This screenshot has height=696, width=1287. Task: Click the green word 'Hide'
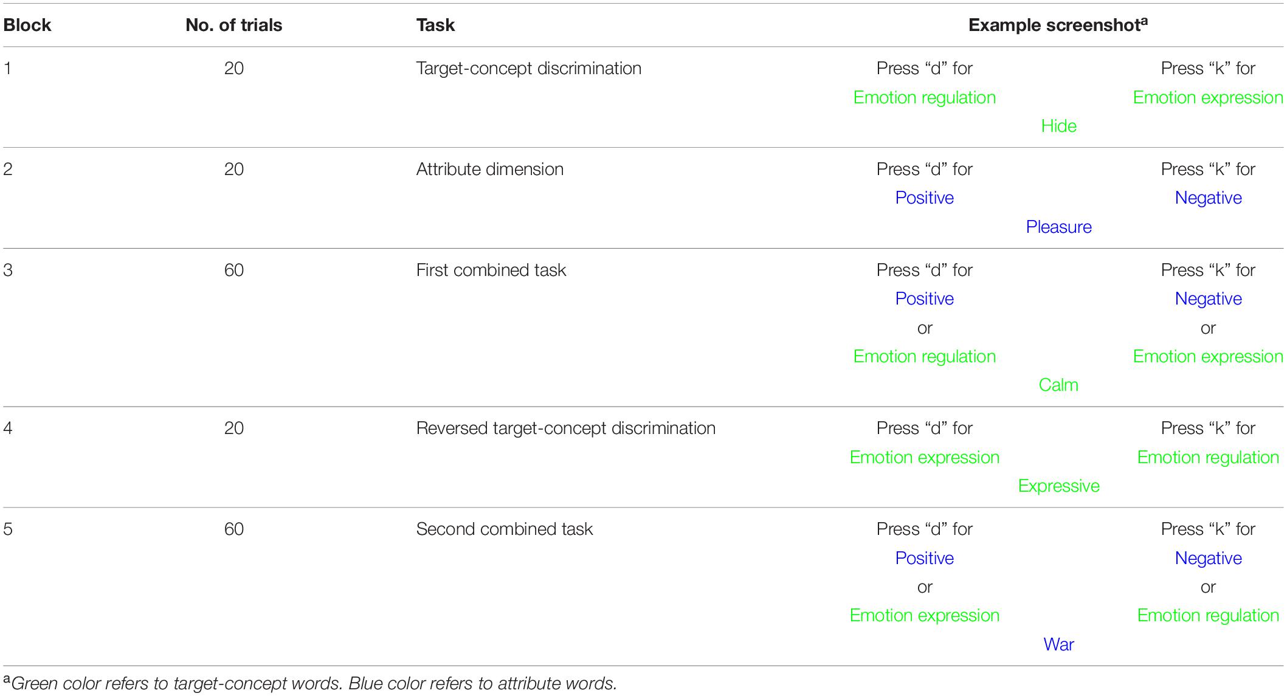(1059, 126)
